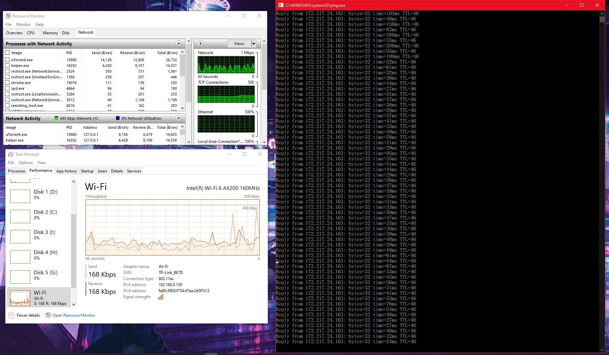609x355 pixels.
Task: Select the Wi-Fi graph thumbnail in sidebar
Action: tap(20, 298)
